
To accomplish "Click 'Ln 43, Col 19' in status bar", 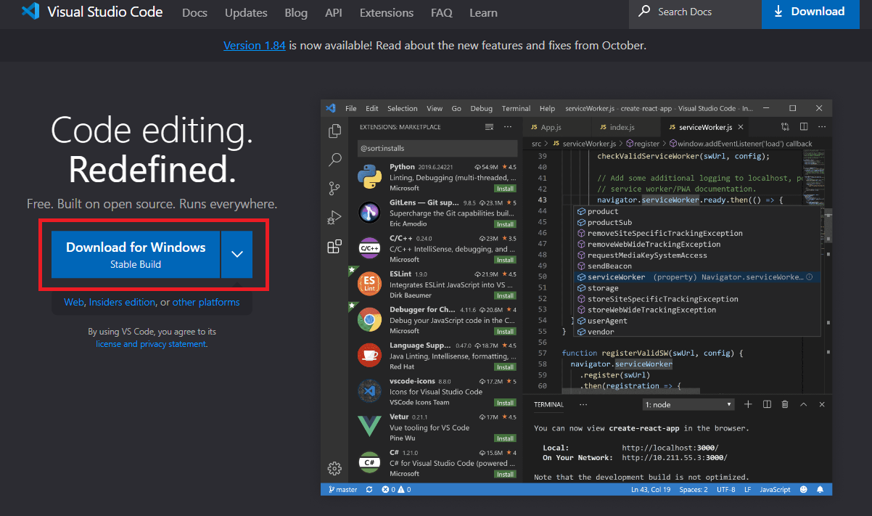I will (651, 490).
